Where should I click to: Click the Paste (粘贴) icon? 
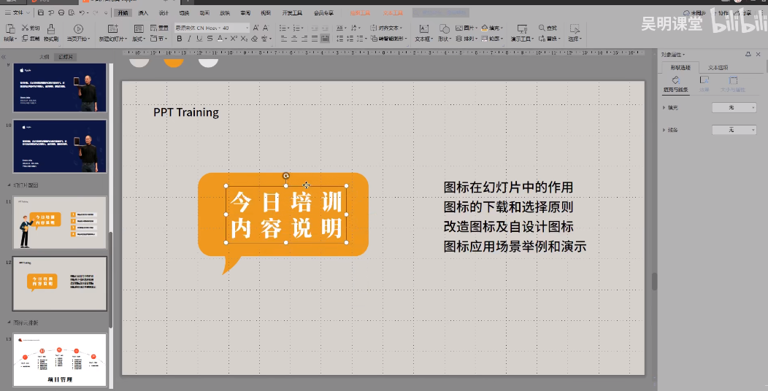(x=9, y=29)
